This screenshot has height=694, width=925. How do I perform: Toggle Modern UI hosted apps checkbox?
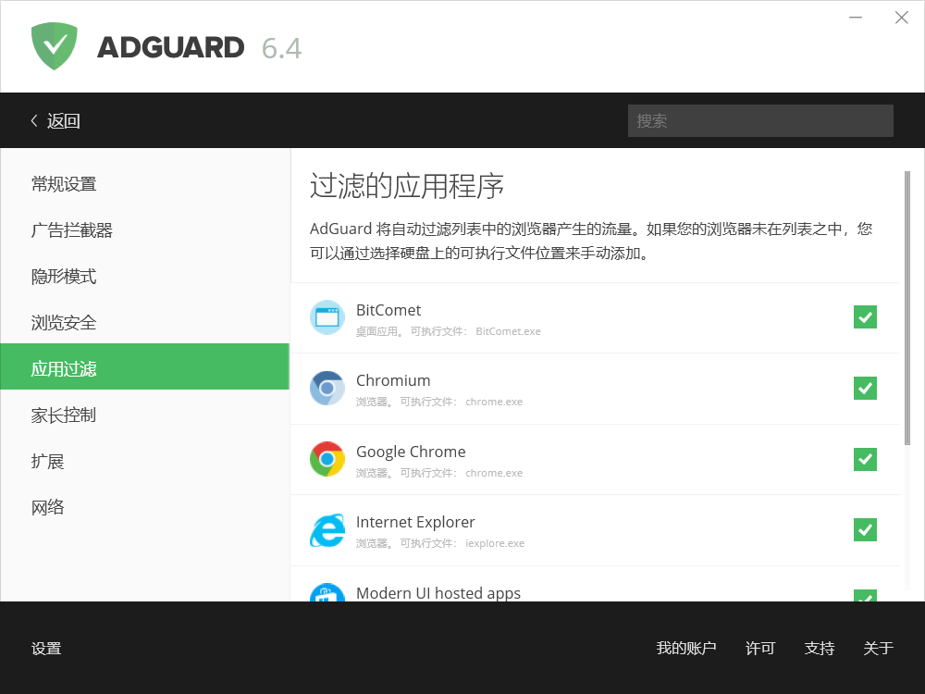(865, 595)
